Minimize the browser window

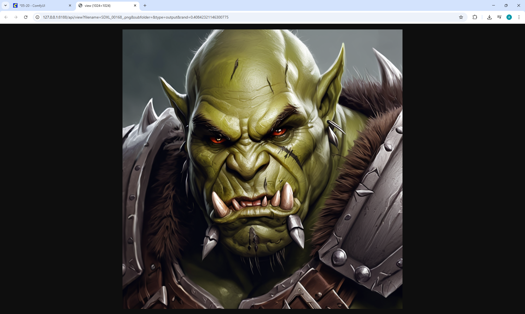click(494, 5)
